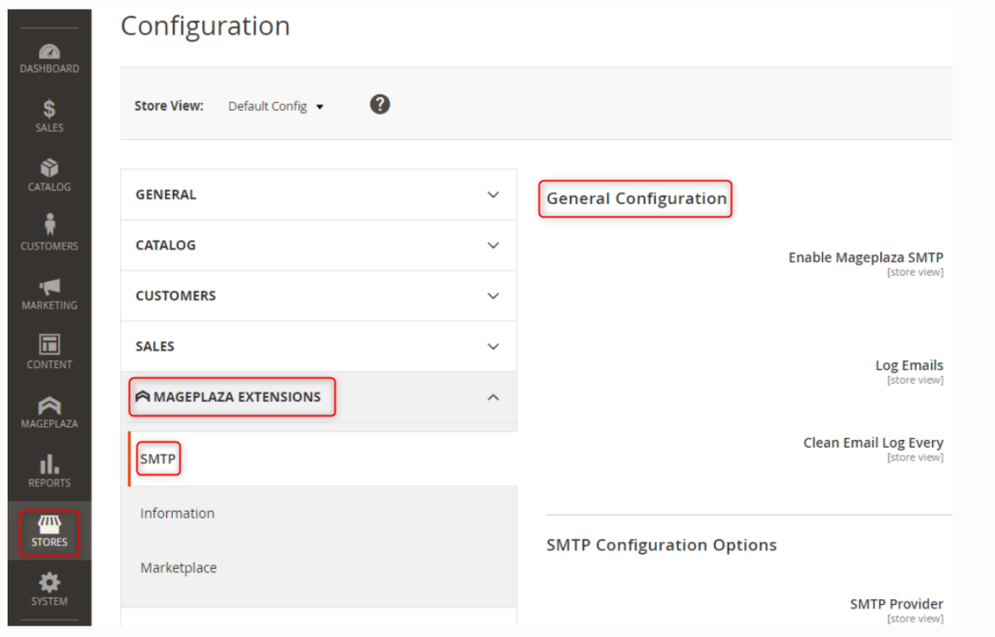995x637 pixels.
Task: Select the Sales sidebar icon
Action: (49, 116)
